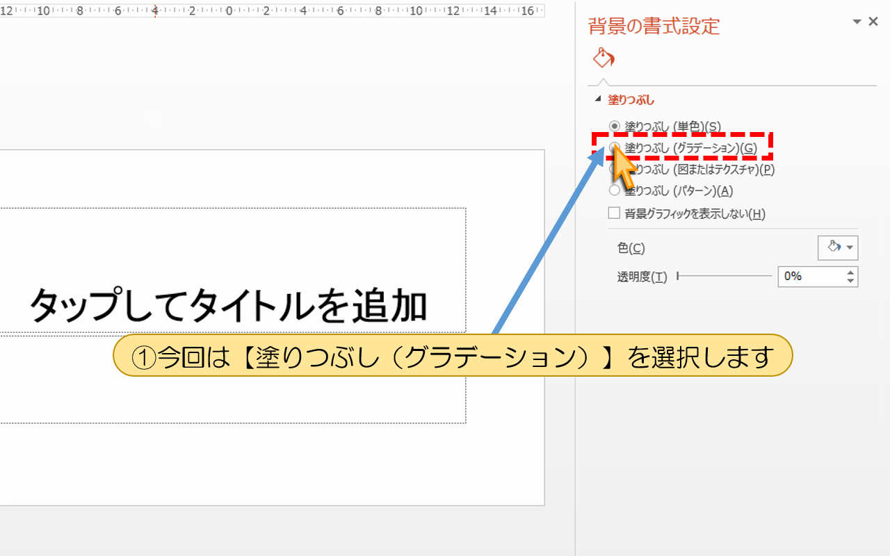The width and height of the screenshot is (890, 556).
Task: Check 背景グラフィックを表示しない checkbox
Action: pyautogui.click(x=614, y=213)
